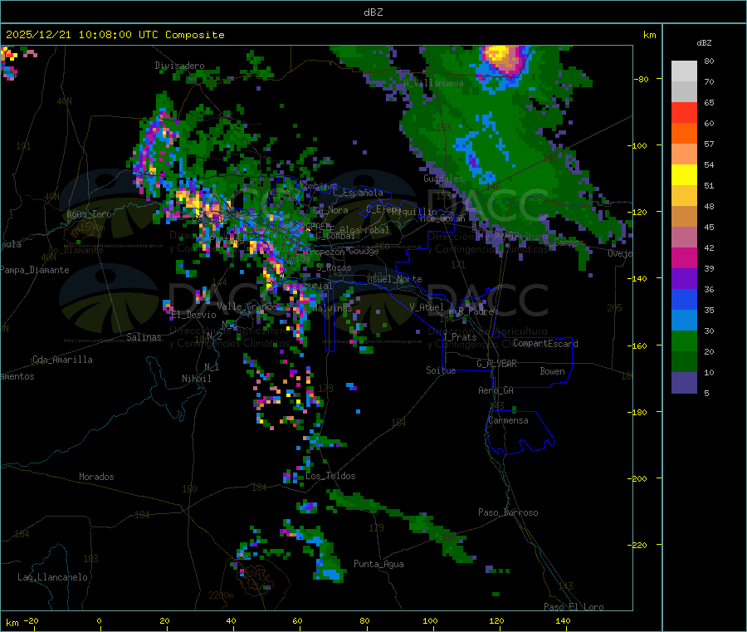
Task: Click the '-160' tick on the right axis
Action: point(638,345)
